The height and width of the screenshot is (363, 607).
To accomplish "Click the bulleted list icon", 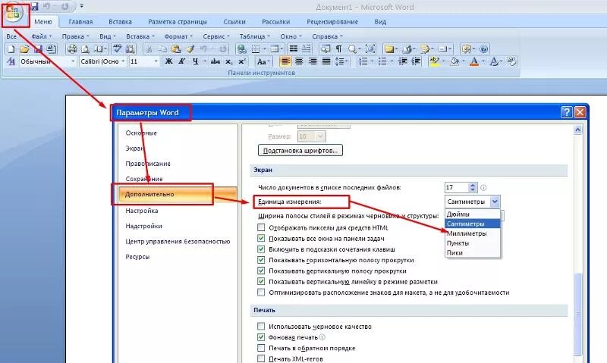I will click(x=382, y=61).
